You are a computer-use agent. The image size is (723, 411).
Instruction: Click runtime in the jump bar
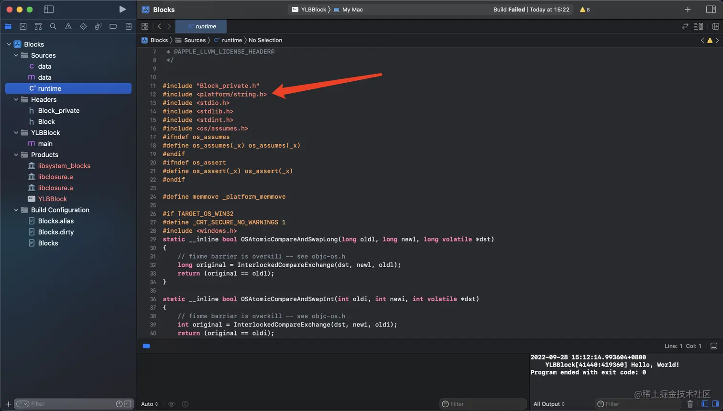(x=228, y=40)
